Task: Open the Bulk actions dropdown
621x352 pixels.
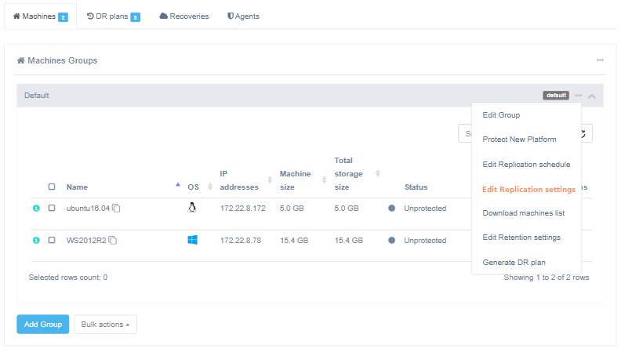Action: (105, 325)
